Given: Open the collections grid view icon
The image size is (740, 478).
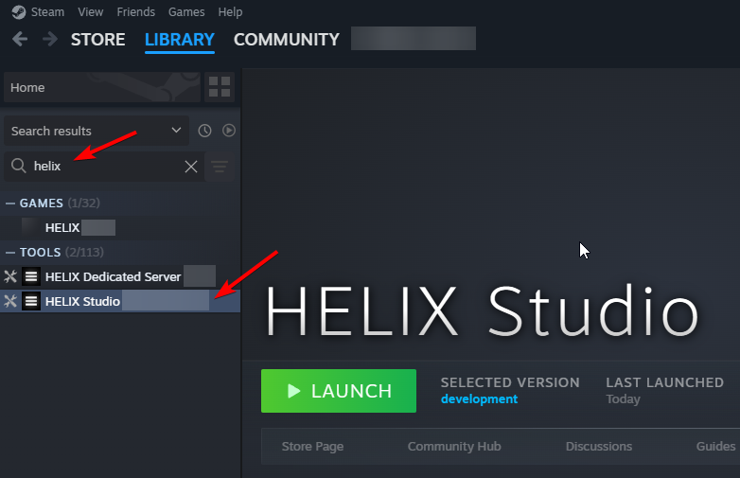Looking at the screenshot, I should pyautogui.click(x=220, y=87).
